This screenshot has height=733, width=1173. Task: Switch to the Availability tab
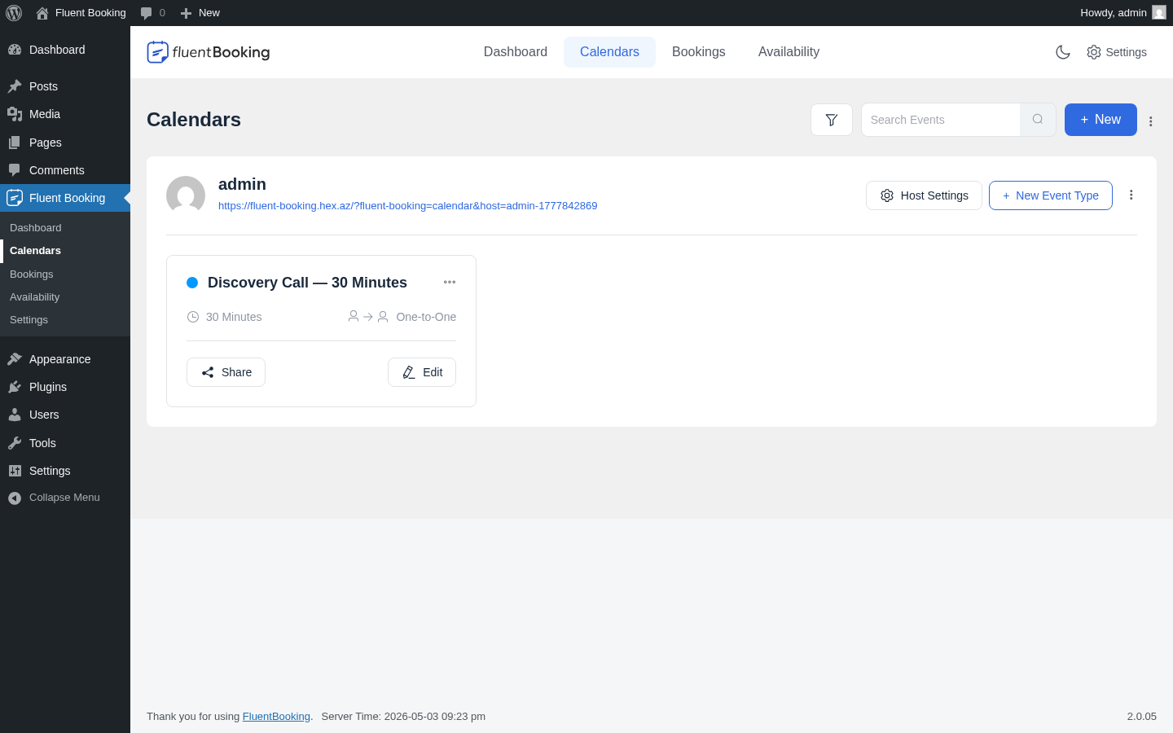(789, 52)
